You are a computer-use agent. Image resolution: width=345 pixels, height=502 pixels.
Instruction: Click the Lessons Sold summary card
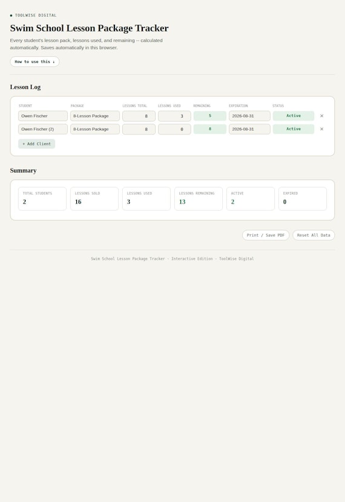pos(94,199)
